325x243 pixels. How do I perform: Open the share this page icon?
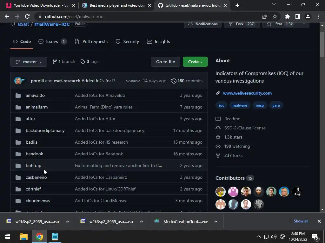pos(265,16)
